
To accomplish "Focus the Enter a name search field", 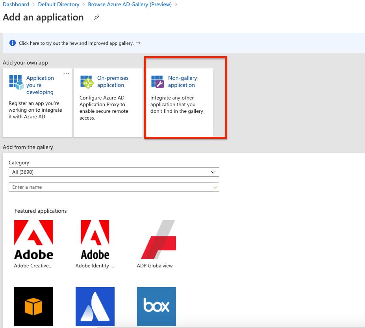I will [x=114, y=187].
